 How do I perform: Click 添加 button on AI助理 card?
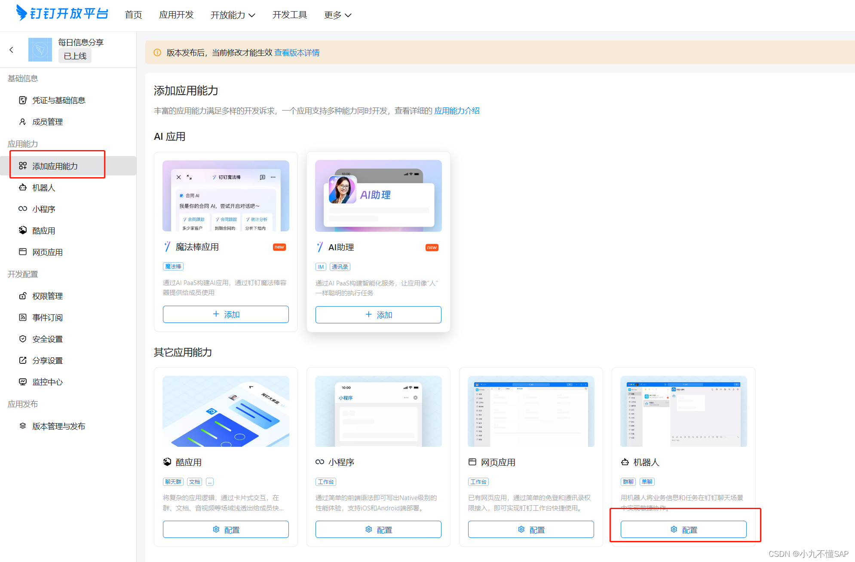(x=378, y=315)
